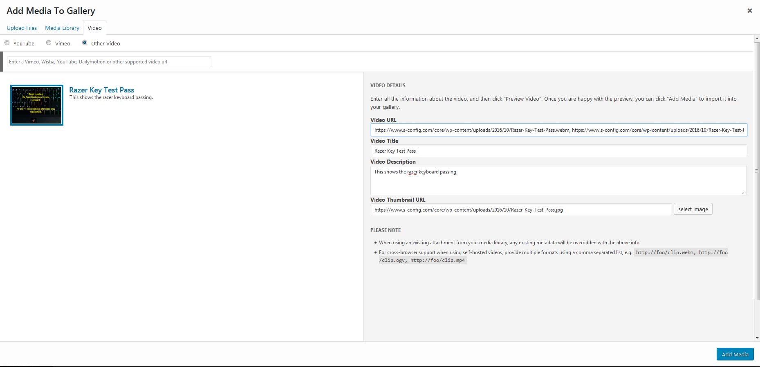This screenshot has width=760, height=367.
Task: Grab the description textarea resize handle
Action: coord(744,192)
